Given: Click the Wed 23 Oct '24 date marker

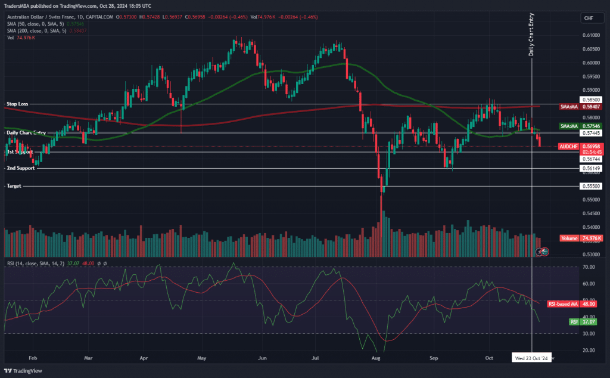Looking at the screenshot, I should pos(531,358).
